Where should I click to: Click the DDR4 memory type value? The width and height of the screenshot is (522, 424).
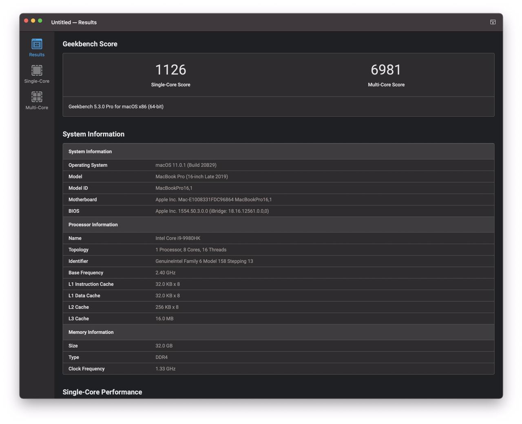click(x=161, y=357)
